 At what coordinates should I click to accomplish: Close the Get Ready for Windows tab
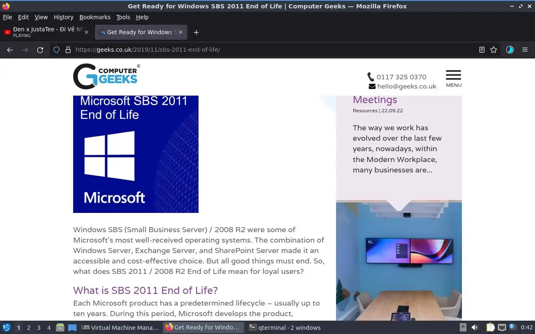pyautogui.click(x=181, y=32)
